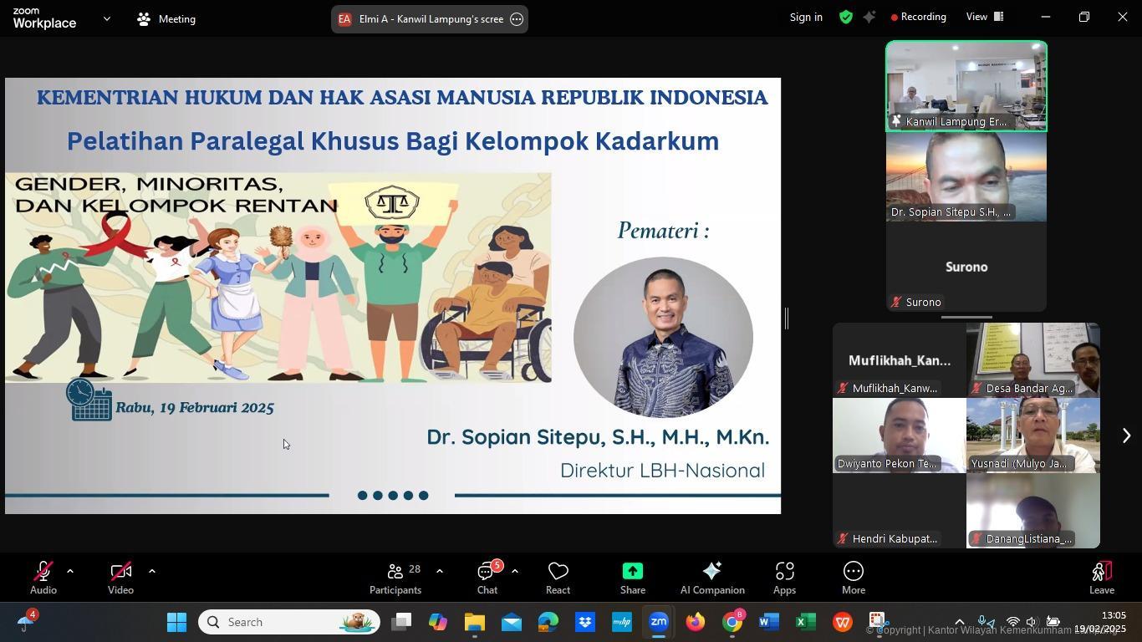
Task: Click the Sign in link
Action: (806, 17)
